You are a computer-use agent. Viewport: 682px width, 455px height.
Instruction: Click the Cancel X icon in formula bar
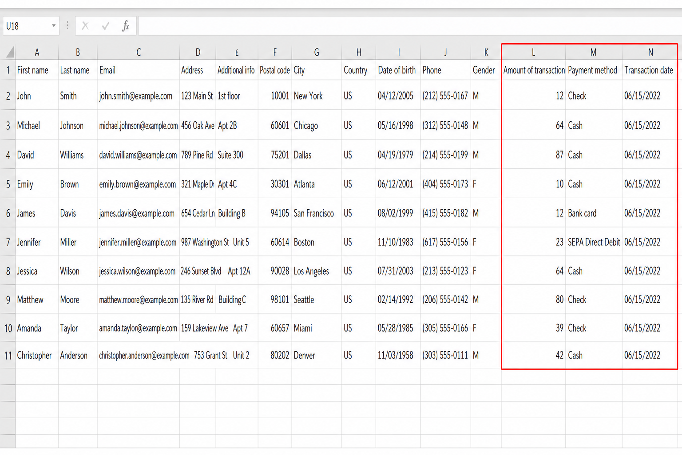tap(85, 26)
